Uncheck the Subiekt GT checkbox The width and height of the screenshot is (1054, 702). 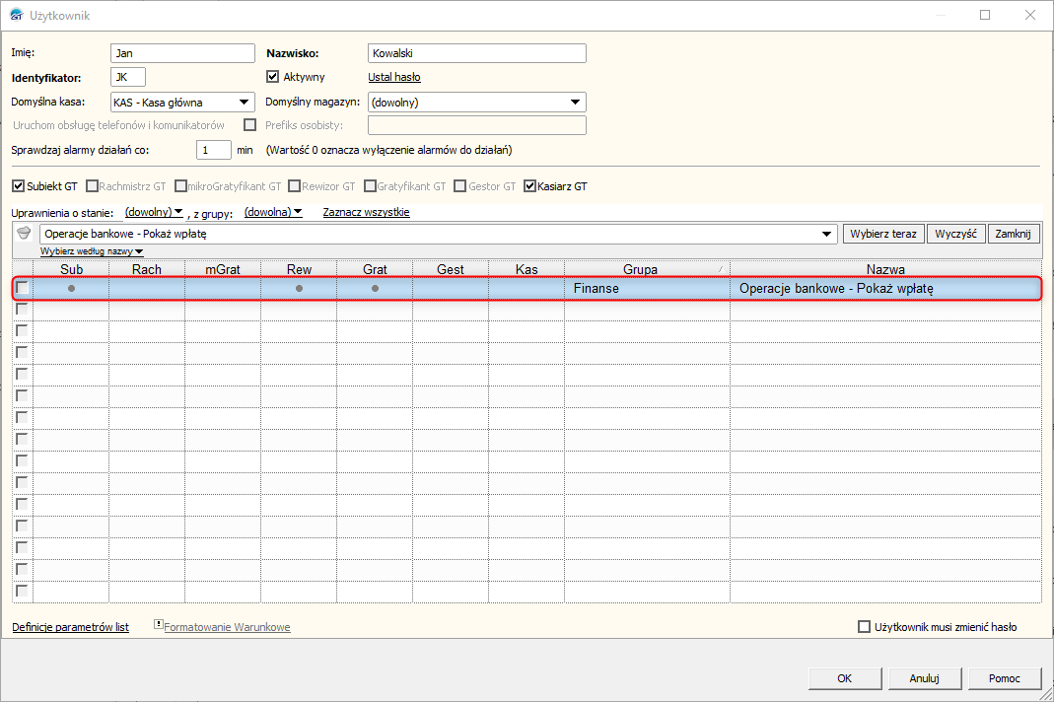pyautogui.click(x=19, y=186)
